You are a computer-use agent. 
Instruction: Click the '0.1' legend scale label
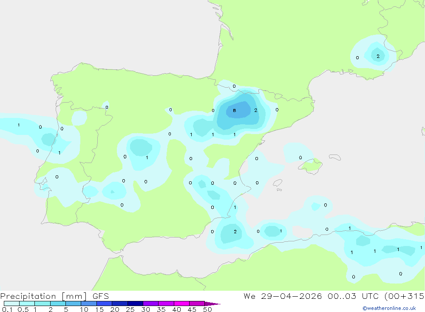[7, 309]
